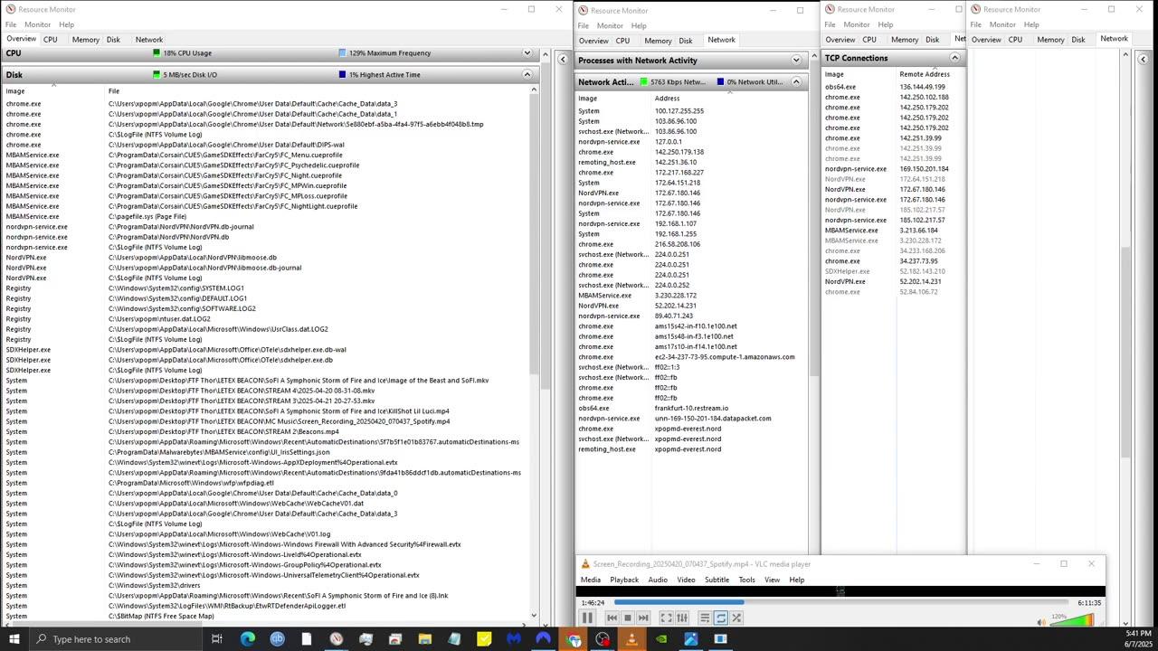This screenshot has width=1158, height=651.
Task: Click the green 18% CPU Usage swatch
Action: pos(157,53)
